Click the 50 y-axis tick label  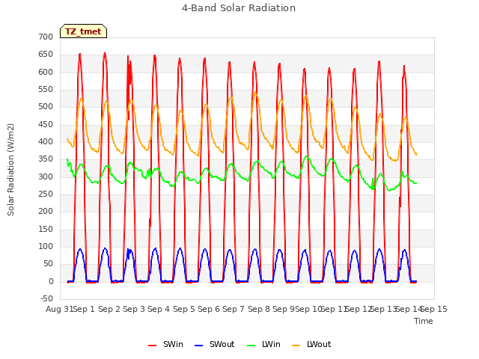click(48, 264)
